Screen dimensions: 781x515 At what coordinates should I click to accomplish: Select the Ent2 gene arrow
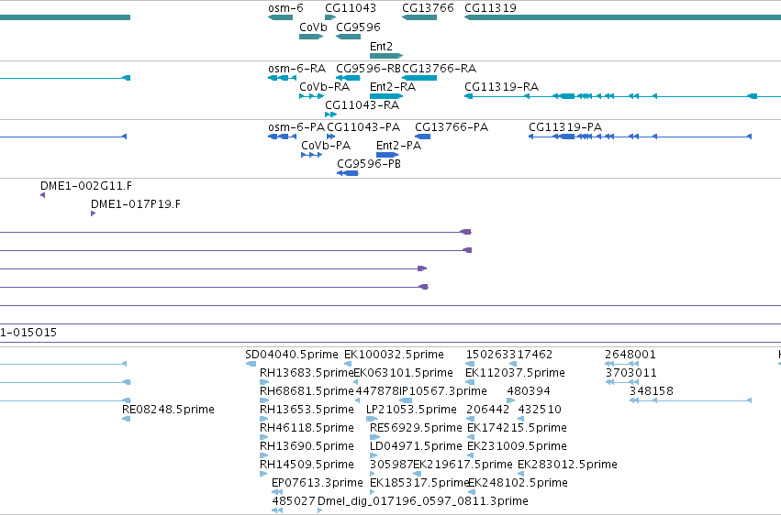[386, 56]
